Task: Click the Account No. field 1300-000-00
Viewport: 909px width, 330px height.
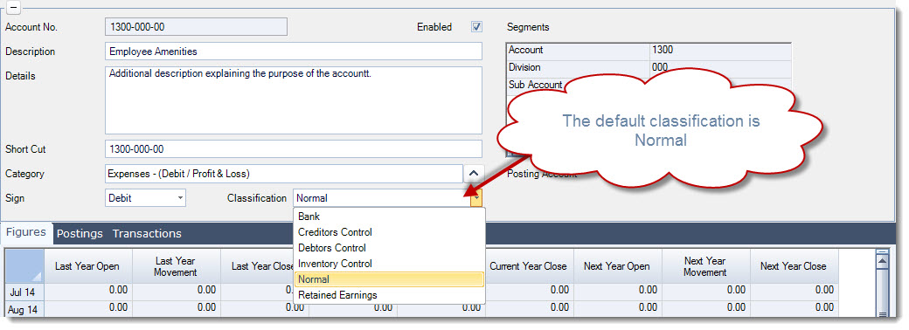Action: [196, 27]
